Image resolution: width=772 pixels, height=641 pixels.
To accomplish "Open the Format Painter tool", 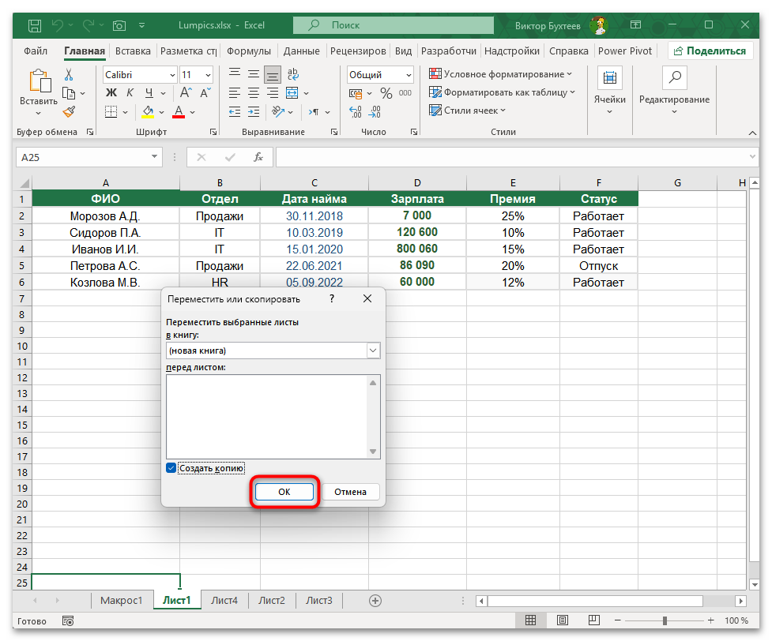I will [x=69, y=111].
